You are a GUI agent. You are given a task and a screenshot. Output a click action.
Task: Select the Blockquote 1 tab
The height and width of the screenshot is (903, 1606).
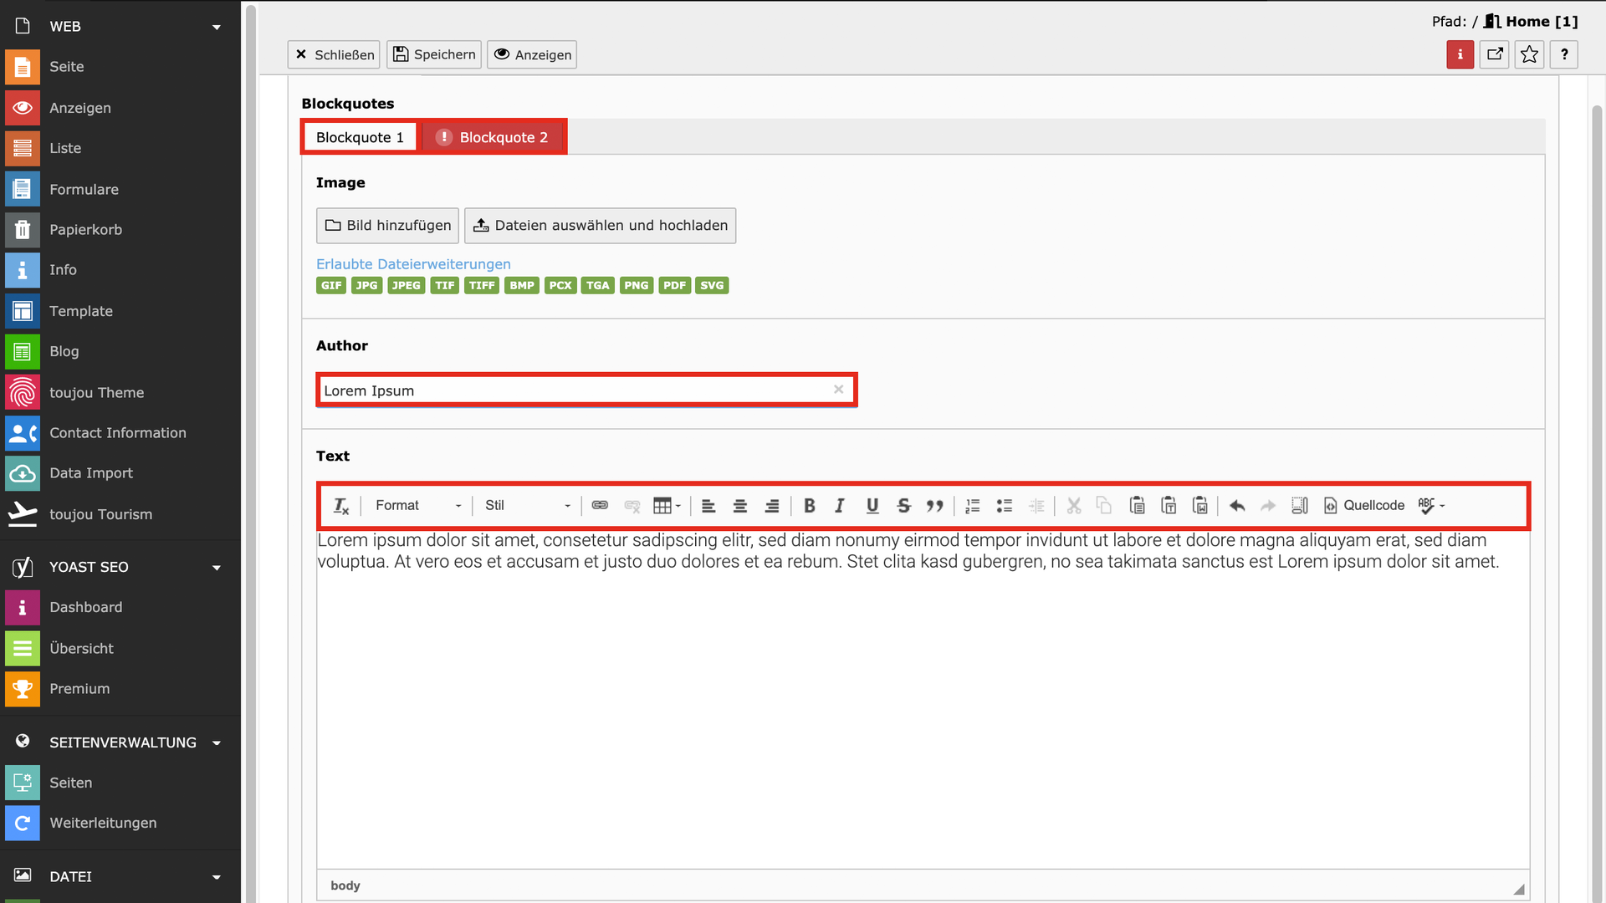[360, 138]
